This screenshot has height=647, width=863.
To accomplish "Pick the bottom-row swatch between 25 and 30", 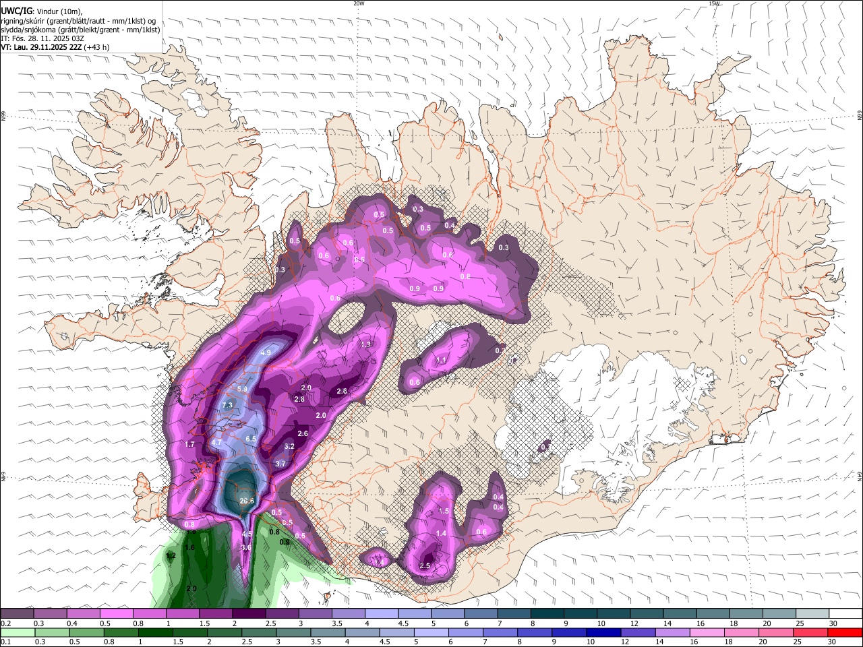I will tap(812, 632).
